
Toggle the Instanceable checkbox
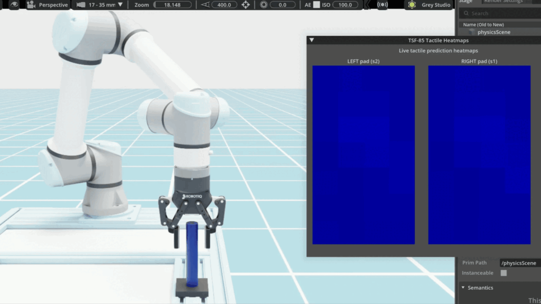point(503,273)
